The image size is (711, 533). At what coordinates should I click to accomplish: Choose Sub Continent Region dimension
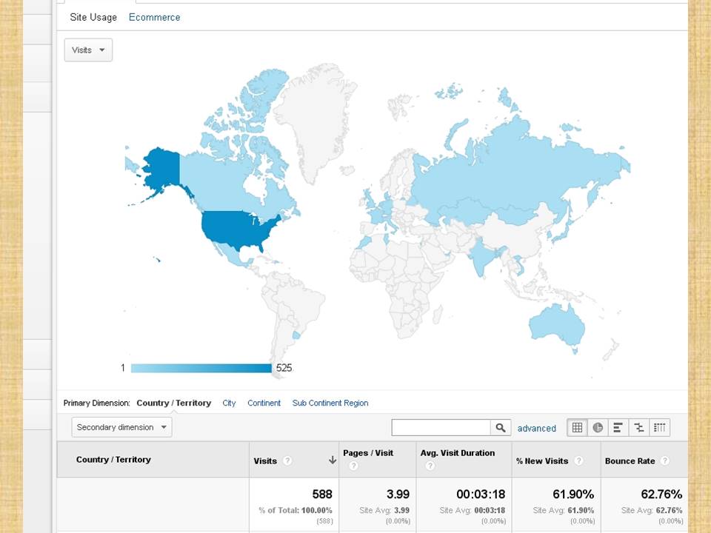[x=330, y=403]
